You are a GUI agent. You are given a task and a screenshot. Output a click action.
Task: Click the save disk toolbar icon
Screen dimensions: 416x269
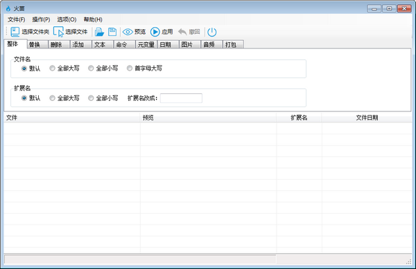point(112,32)
